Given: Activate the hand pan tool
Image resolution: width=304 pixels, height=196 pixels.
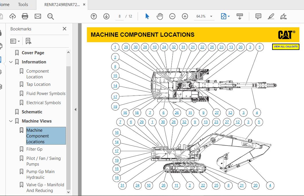Looking at the screenshot, I should coord(160,16).
